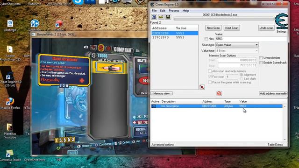
Task: Open the Scan type dropdown
Action: 237,45
